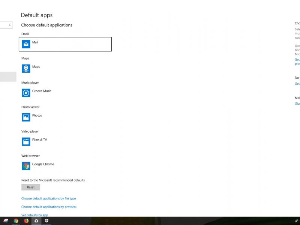Click the Email category label
The width and height of the screenshot is (300, 225).
25,34
